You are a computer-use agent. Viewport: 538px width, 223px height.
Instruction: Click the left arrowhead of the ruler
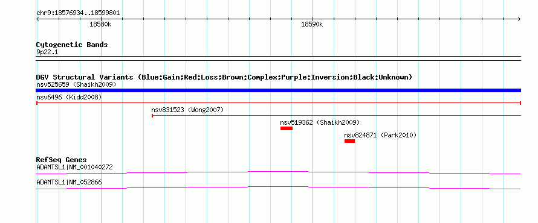coord(37,19)
